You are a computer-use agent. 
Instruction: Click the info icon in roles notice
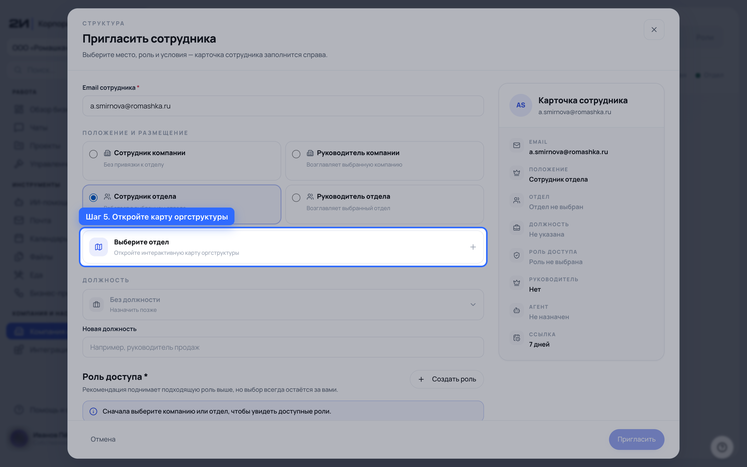[93, 411]
